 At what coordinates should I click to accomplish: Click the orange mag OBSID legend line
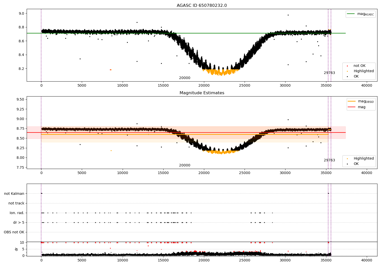(x=352, y=101)
